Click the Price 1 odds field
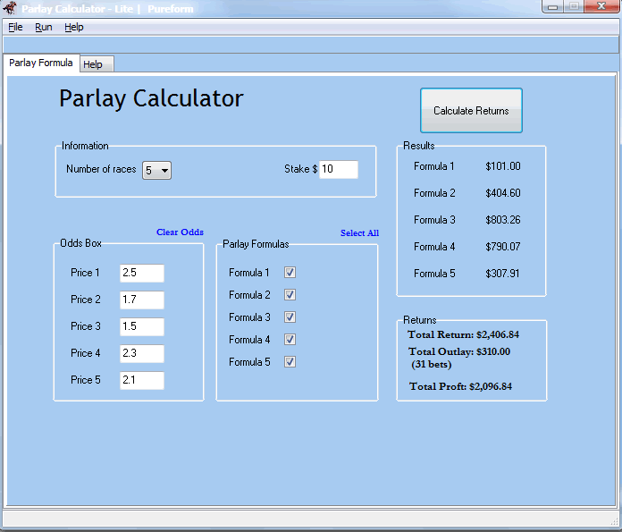 (x=142, y=273)
